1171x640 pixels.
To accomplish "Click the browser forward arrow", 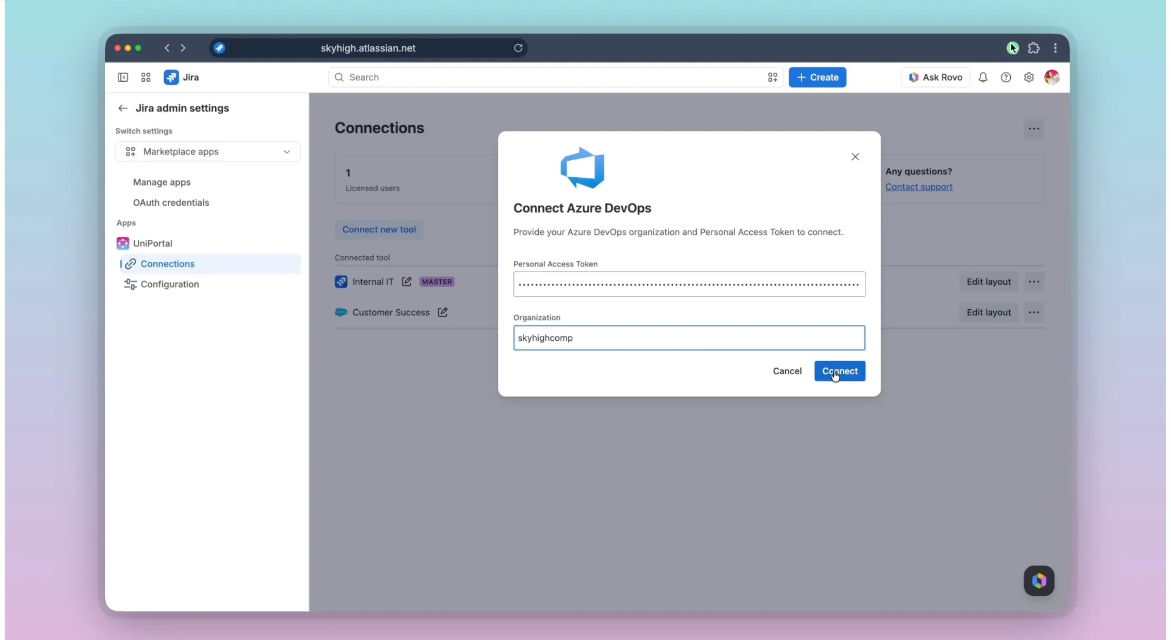I will [x=183, y=48].
